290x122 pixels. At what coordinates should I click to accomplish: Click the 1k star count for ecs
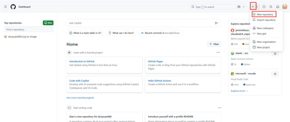[234, 64]
